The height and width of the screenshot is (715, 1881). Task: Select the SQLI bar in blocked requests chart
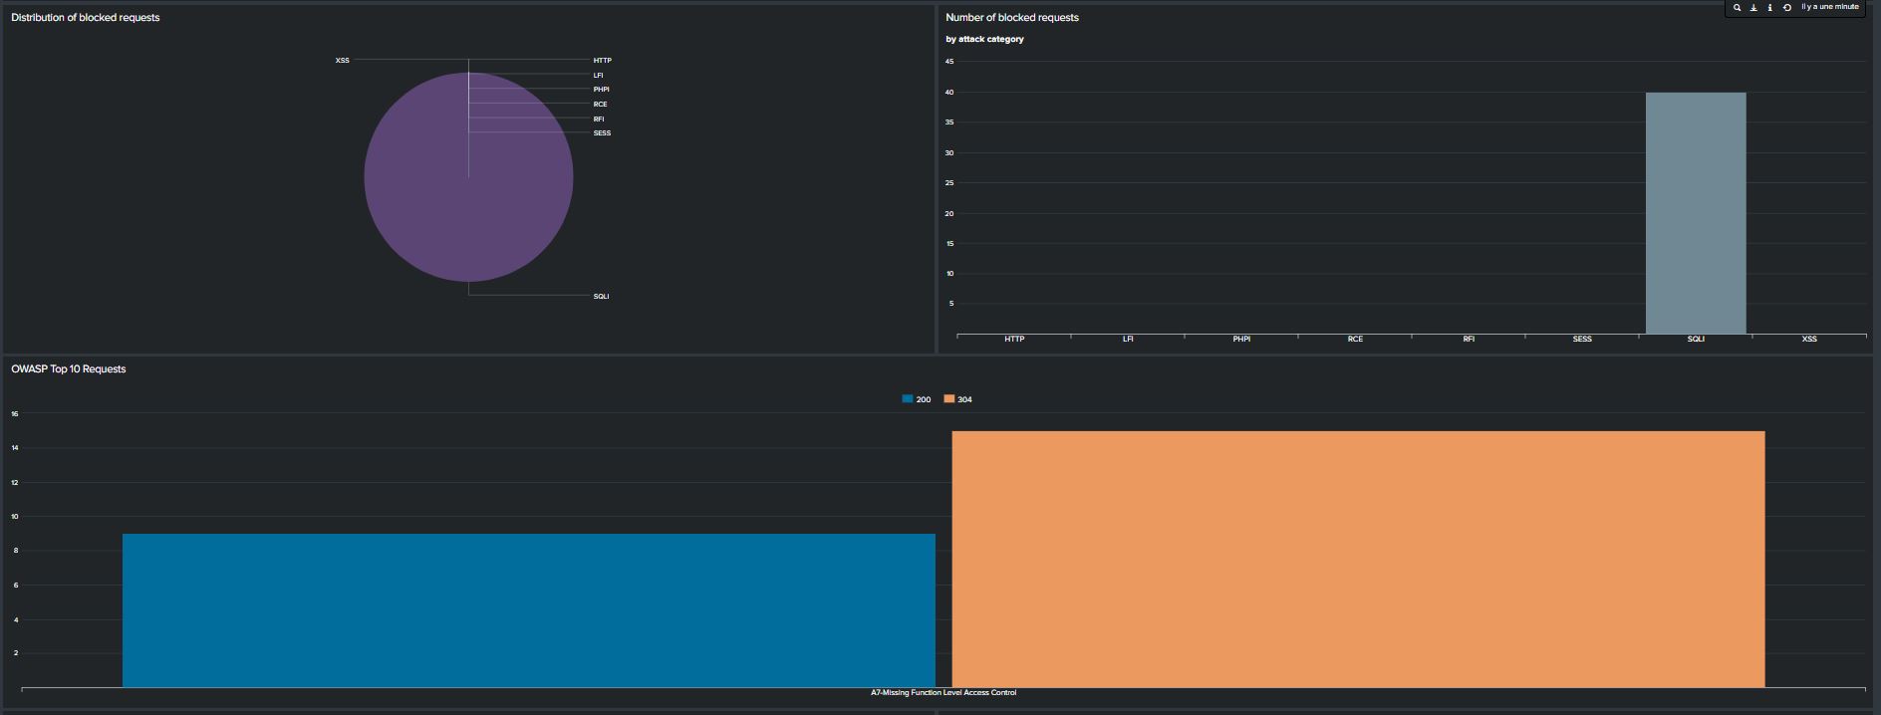tap(1696, 213)
